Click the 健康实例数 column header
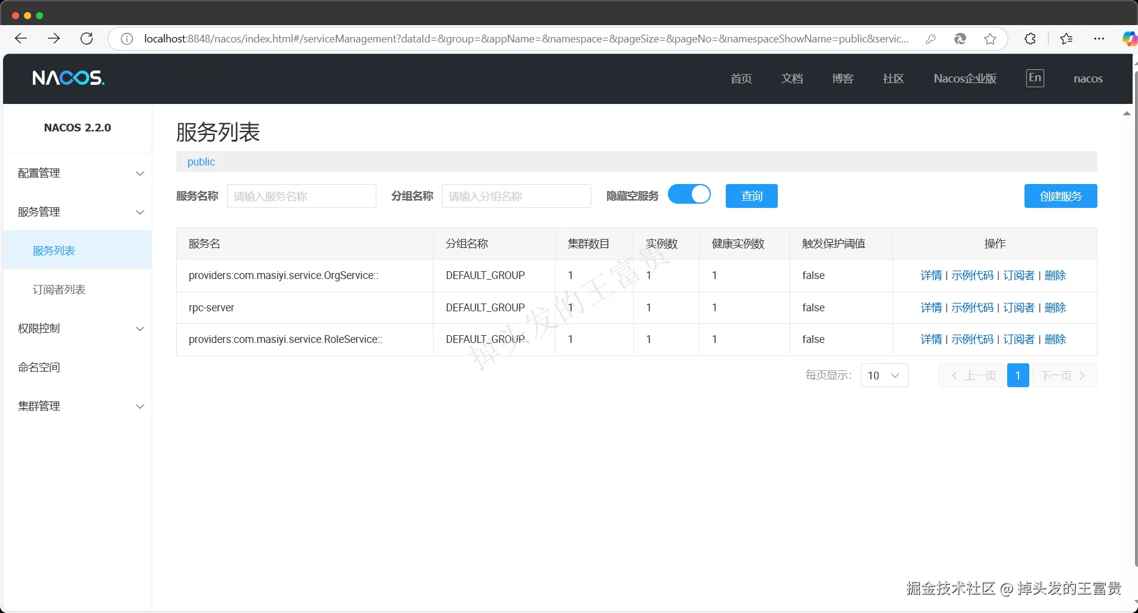The width and height of the screenshot is (1138, 613). point(738,244)
